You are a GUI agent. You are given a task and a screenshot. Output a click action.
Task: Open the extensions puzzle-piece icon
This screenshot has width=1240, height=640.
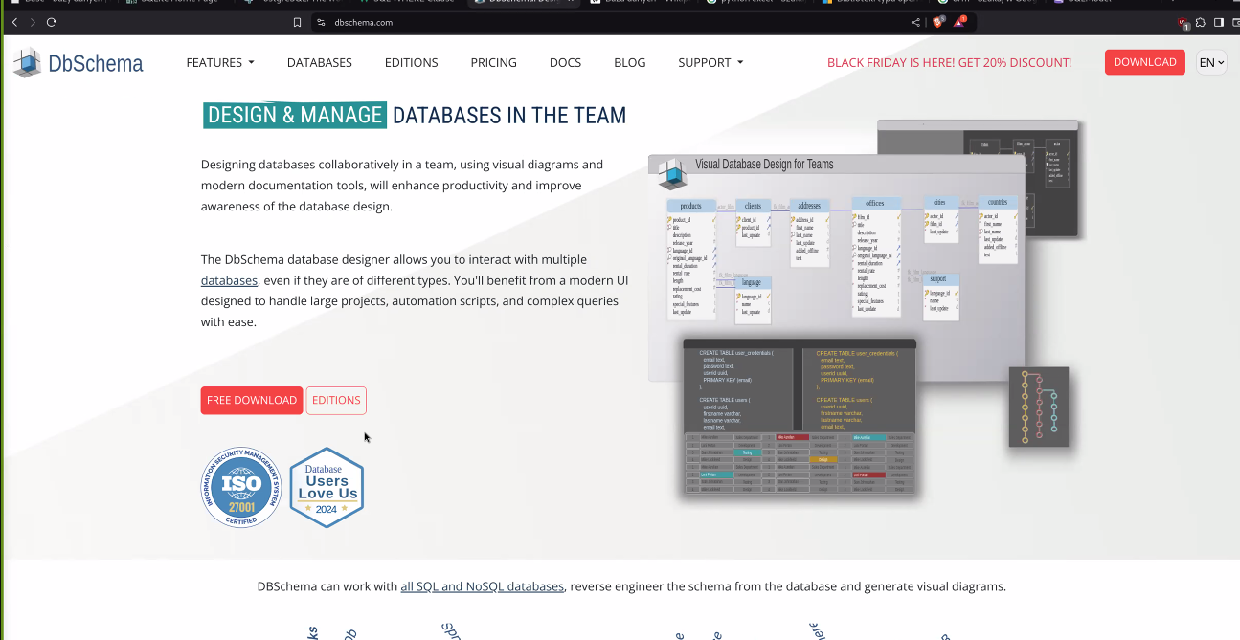(1201, 22)
